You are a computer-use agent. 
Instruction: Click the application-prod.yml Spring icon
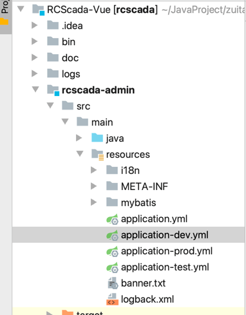pos(112,251)
